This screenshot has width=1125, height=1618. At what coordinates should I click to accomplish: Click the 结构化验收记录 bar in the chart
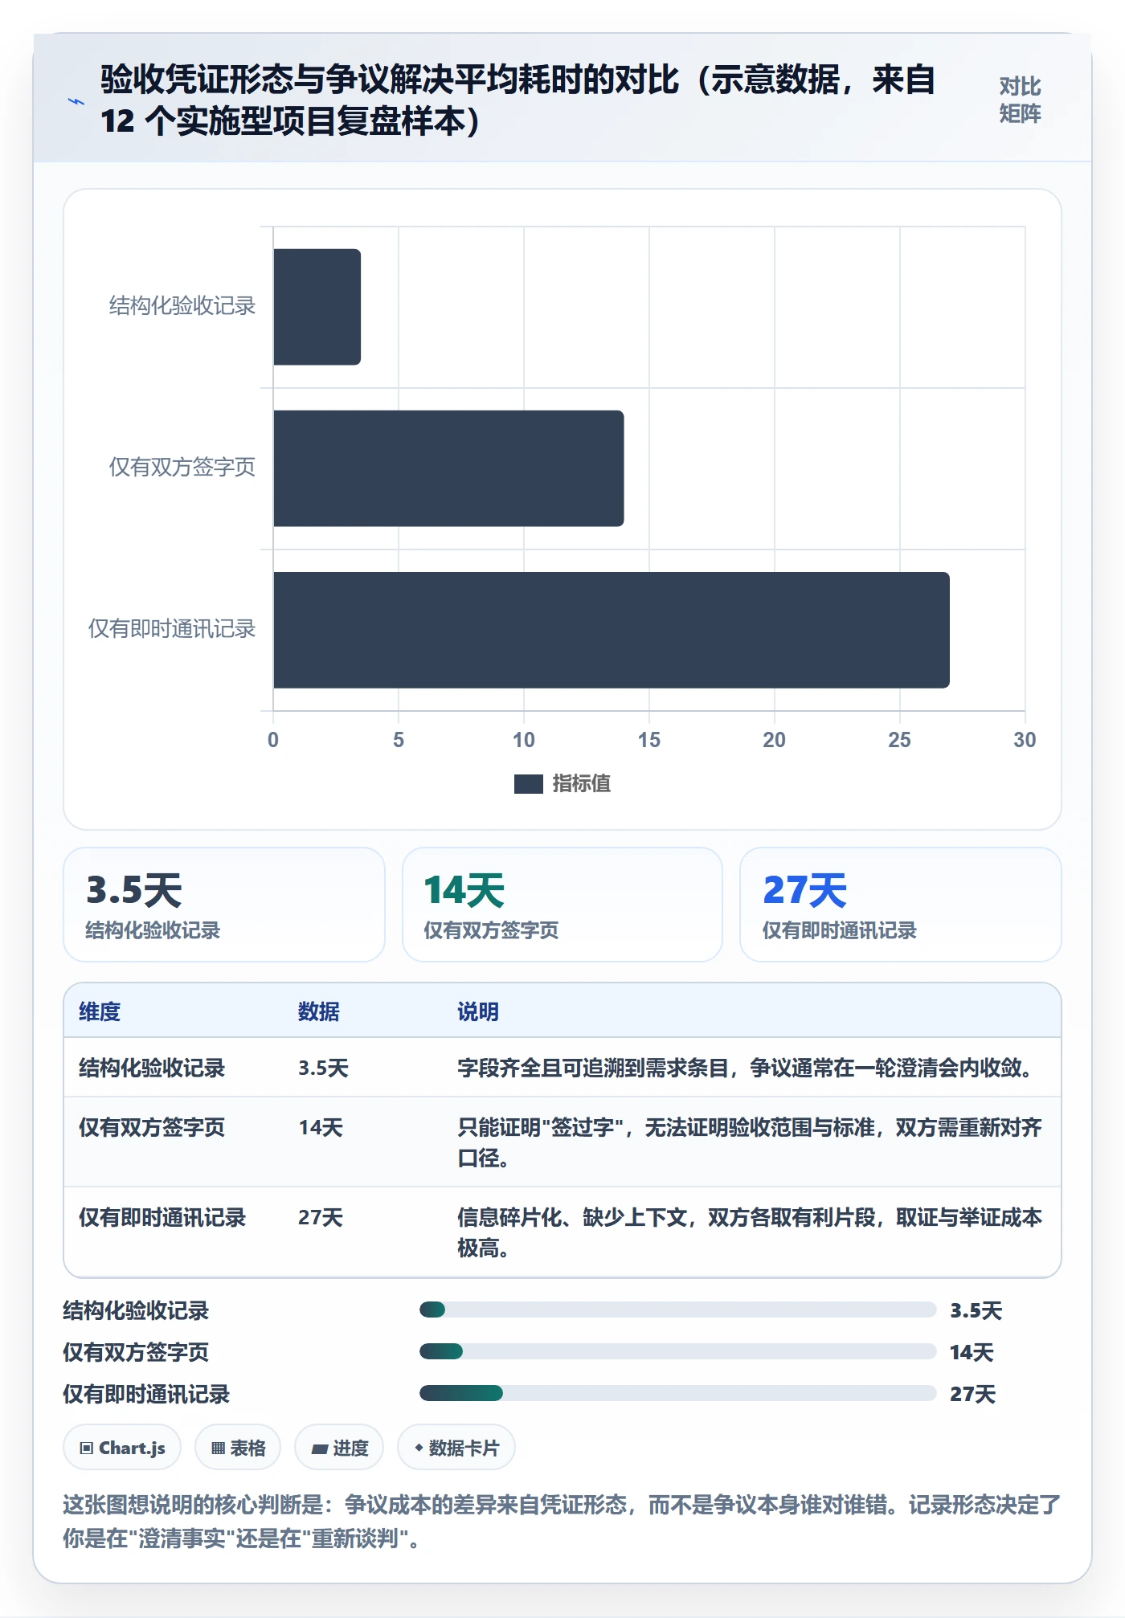click(x=317, y=307)
